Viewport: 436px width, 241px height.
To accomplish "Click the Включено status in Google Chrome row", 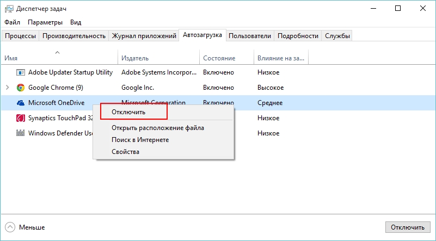I will coord(219,88).
